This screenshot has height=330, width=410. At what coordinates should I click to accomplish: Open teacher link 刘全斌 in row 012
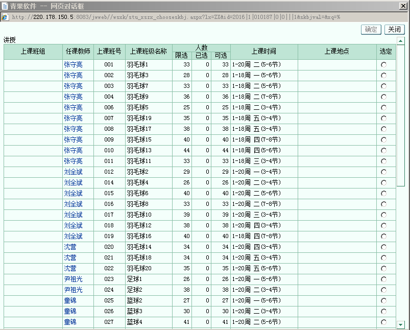click(73, 172)
